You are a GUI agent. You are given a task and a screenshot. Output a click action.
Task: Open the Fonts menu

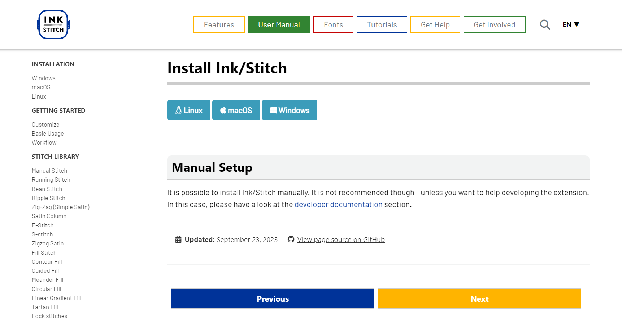[333, 24]
